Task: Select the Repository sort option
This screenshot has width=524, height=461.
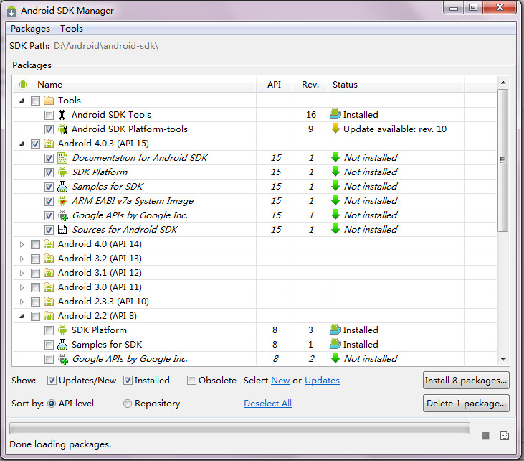Action: click(x=128, y=404)
